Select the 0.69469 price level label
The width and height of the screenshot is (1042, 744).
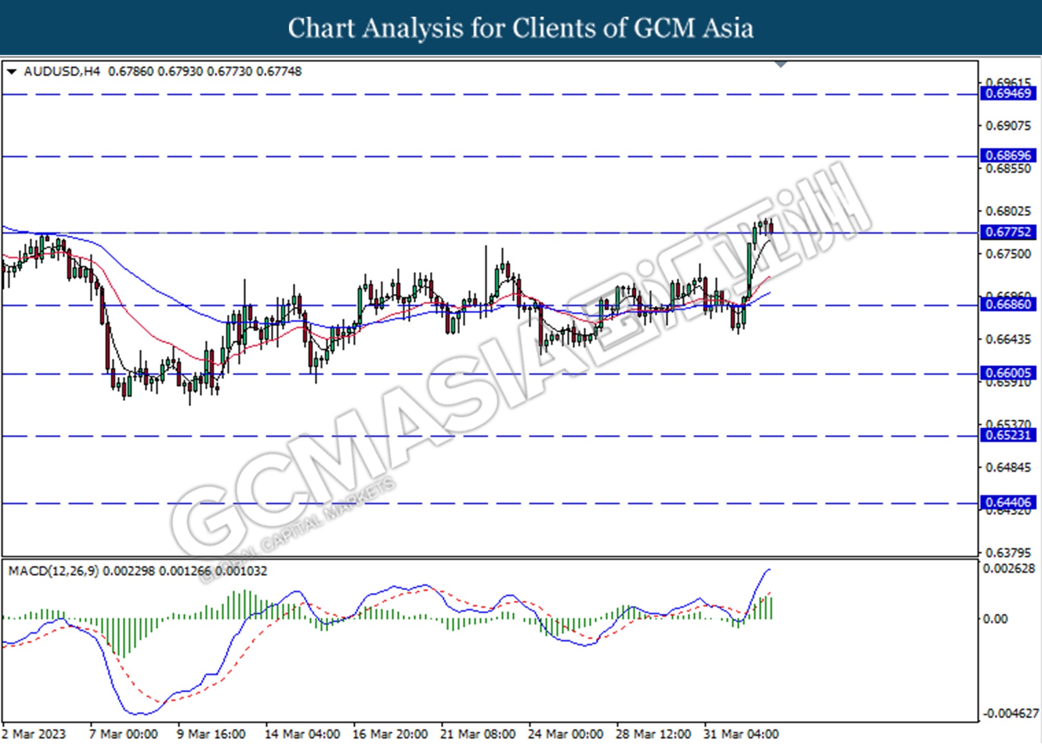(1008, 94)
